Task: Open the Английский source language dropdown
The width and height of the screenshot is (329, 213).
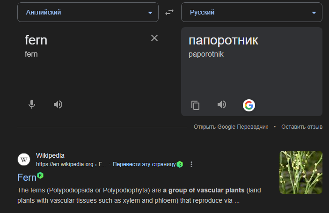Action: coord(88,13)
